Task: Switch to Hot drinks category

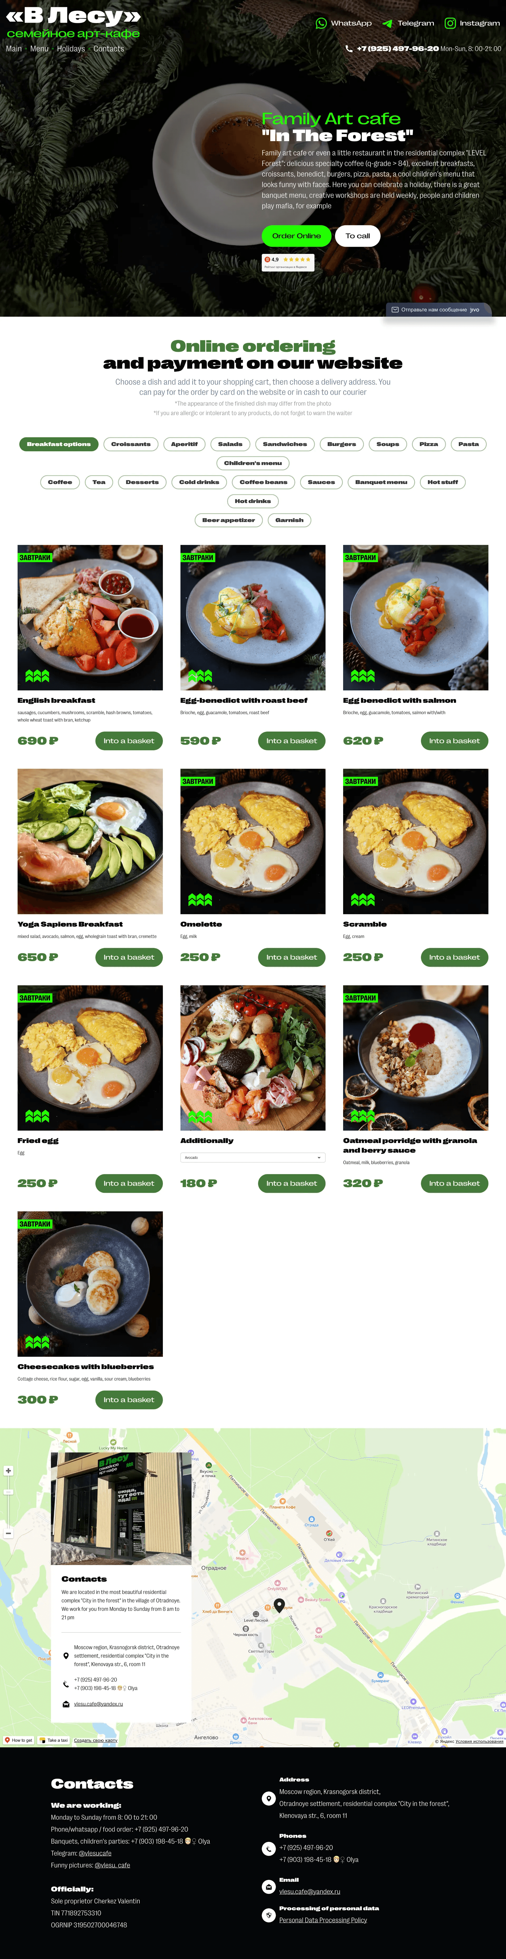Action: coord(253,501)
